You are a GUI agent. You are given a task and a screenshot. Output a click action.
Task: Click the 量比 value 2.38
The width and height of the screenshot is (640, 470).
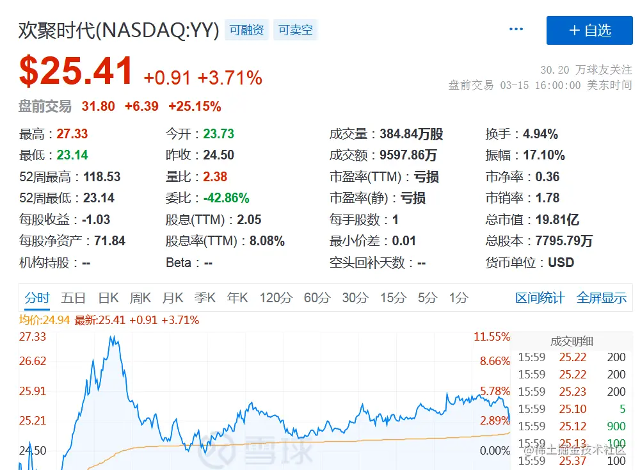coord(214,177)
